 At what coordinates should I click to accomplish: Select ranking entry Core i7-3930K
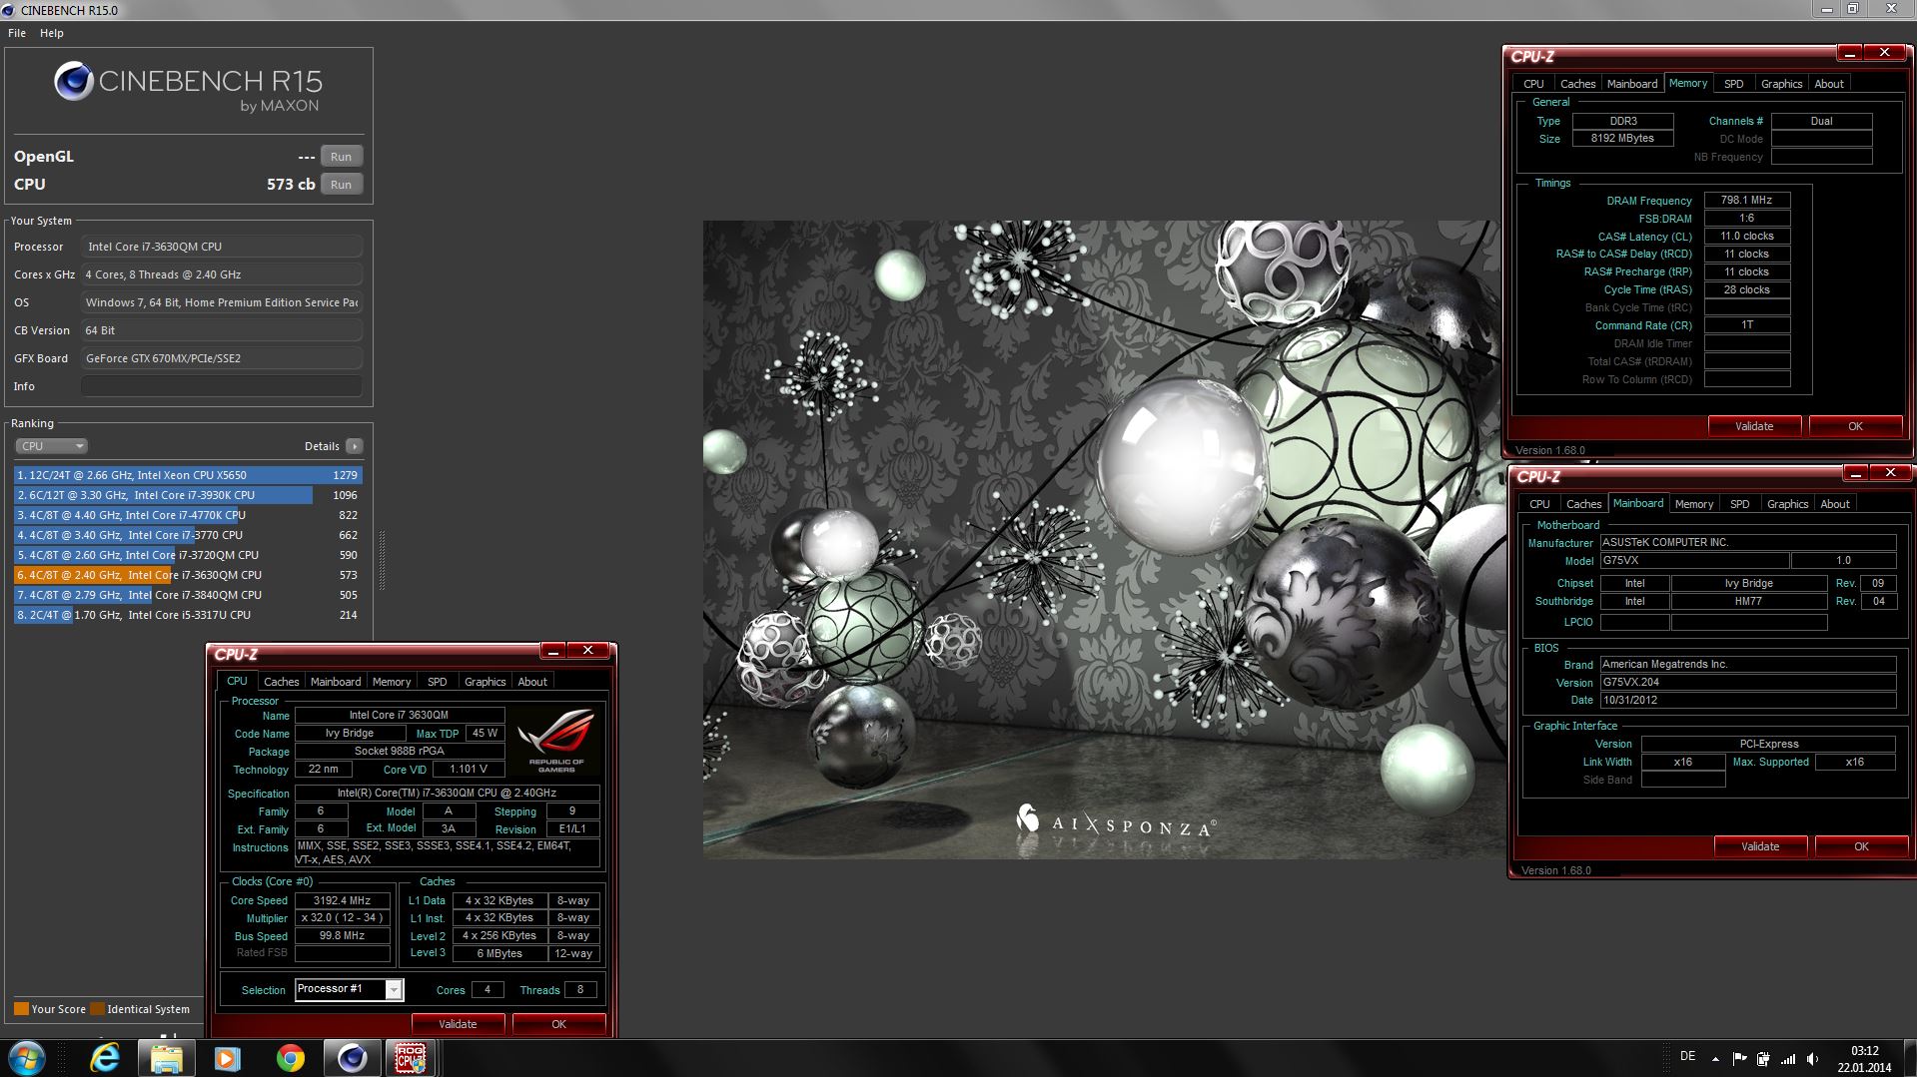(188, 495)
